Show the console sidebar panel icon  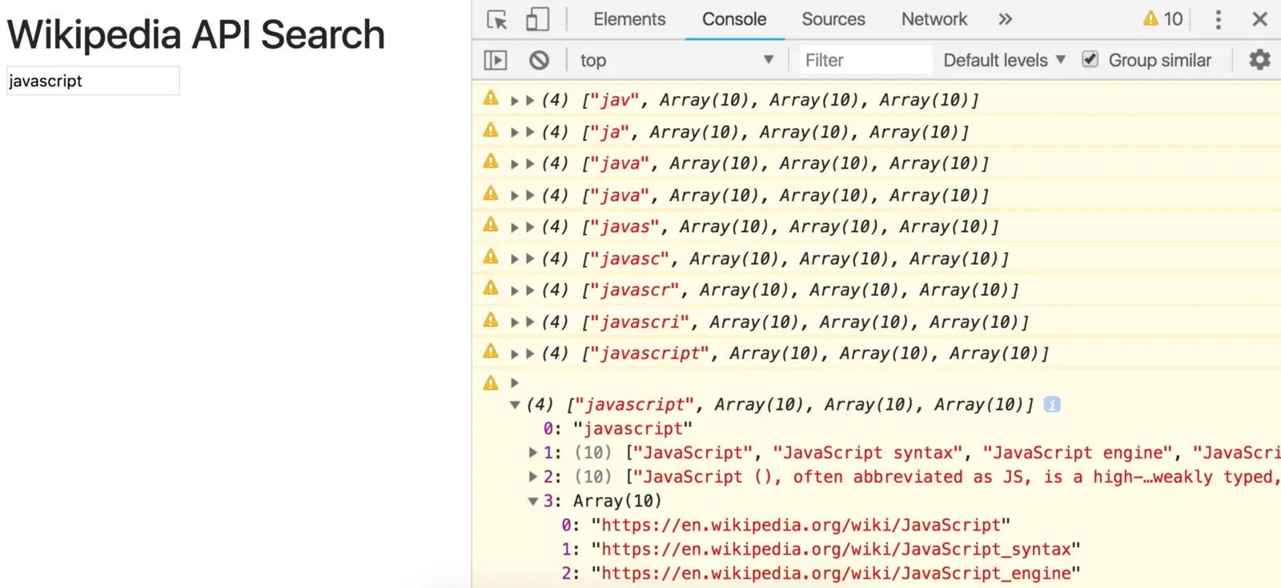pos(496,60)
